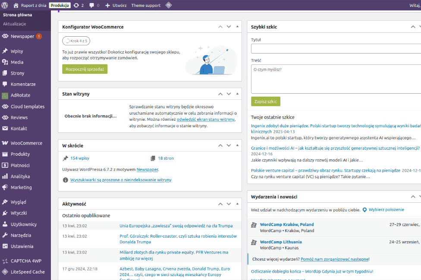The width and height of the screenshot is (421, 280).
Task: Click the Produkty box icon
Action: coord(5,154)
